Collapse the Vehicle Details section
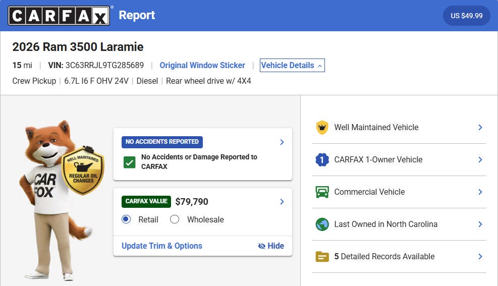 292,66
